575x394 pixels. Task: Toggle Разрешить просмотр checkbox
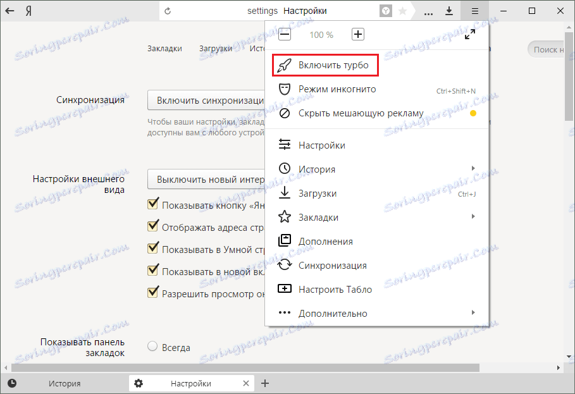point(153,292)
